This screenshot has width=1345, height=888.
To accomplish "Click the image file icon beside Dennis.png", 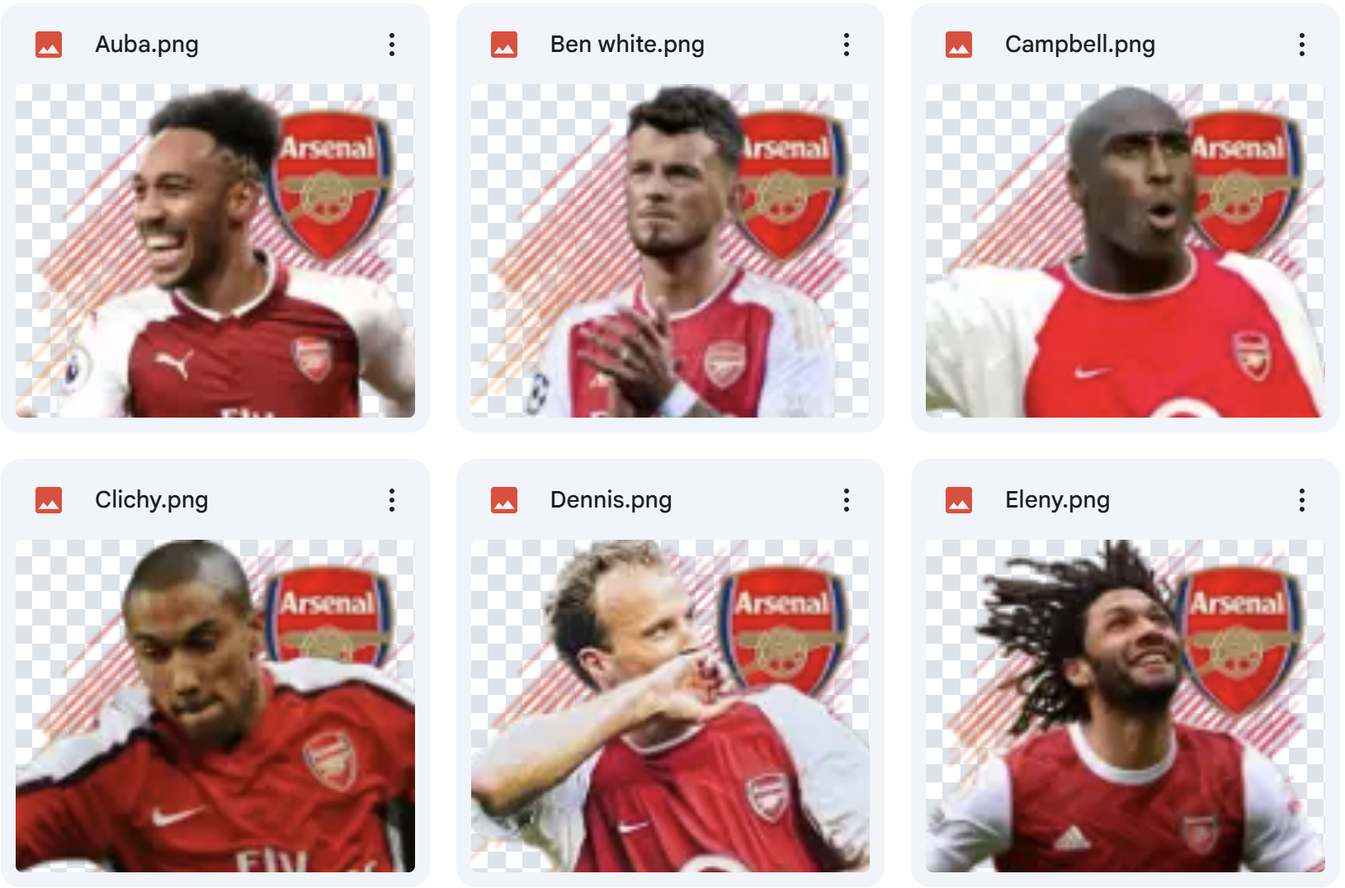I will [x=504, y=500].
